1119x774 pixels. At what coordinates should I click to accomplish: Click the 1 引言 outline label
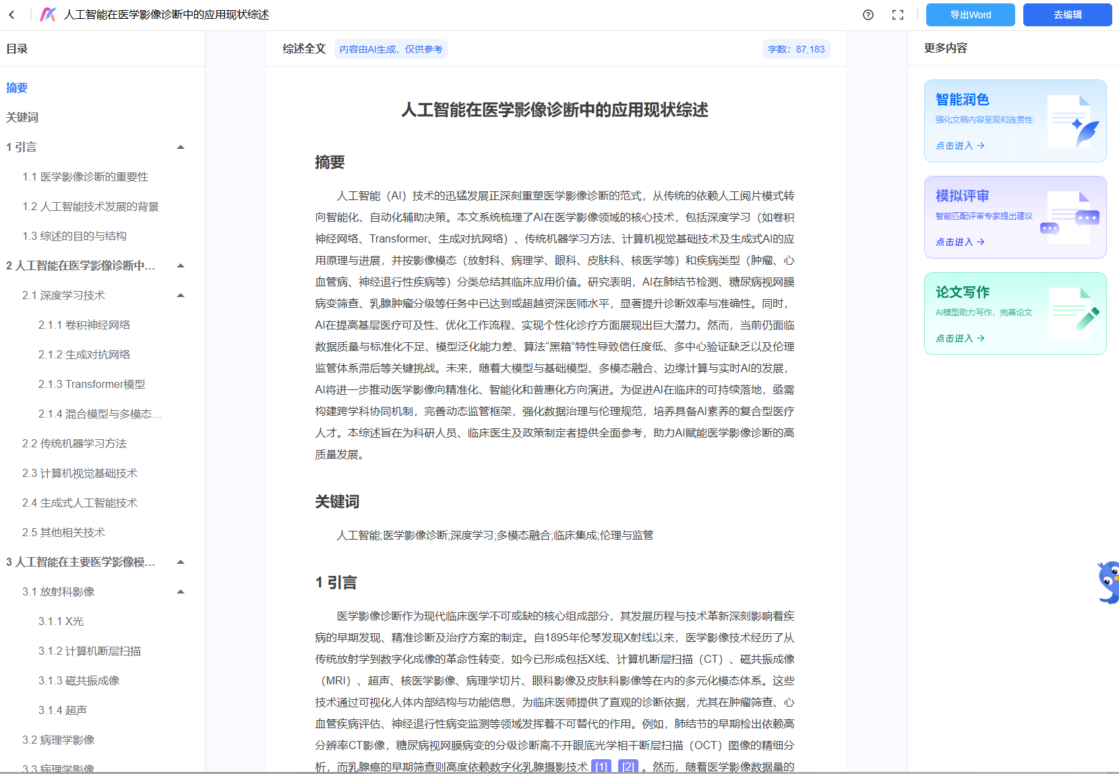pyautogui.click(x=21, y=147)
